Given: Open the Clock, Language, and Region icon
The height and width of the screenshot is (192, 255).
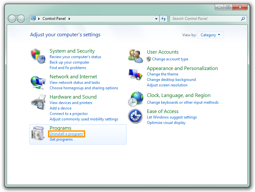Looking at the screenshot, I should (135, 99).
